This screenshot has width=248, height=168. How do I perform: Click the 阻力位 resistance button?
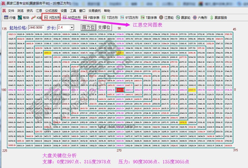coord(88,27)
